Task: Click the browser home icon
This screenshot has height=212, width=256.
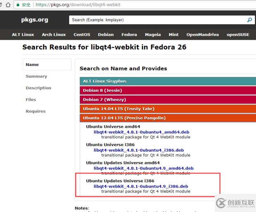Action: click(8, 5)
